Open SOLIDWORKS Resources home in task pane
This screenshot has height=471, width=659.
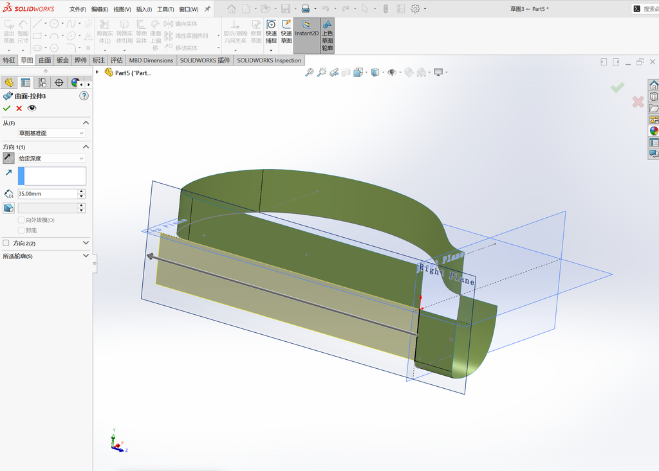(654, 85)
